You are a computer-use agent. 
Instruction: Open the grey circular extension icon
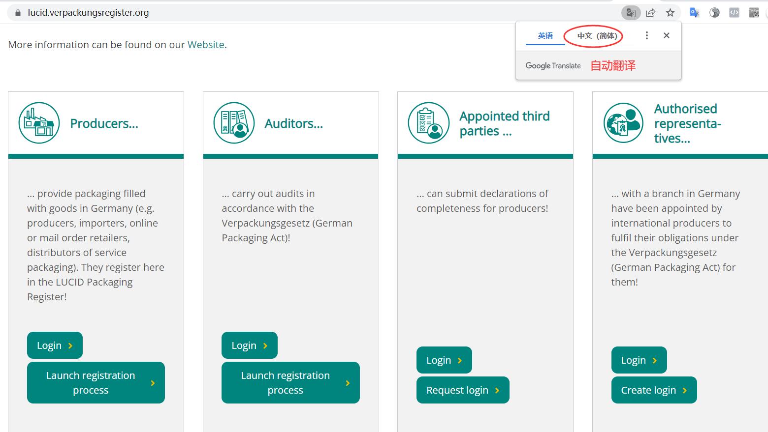coord(714,13)
